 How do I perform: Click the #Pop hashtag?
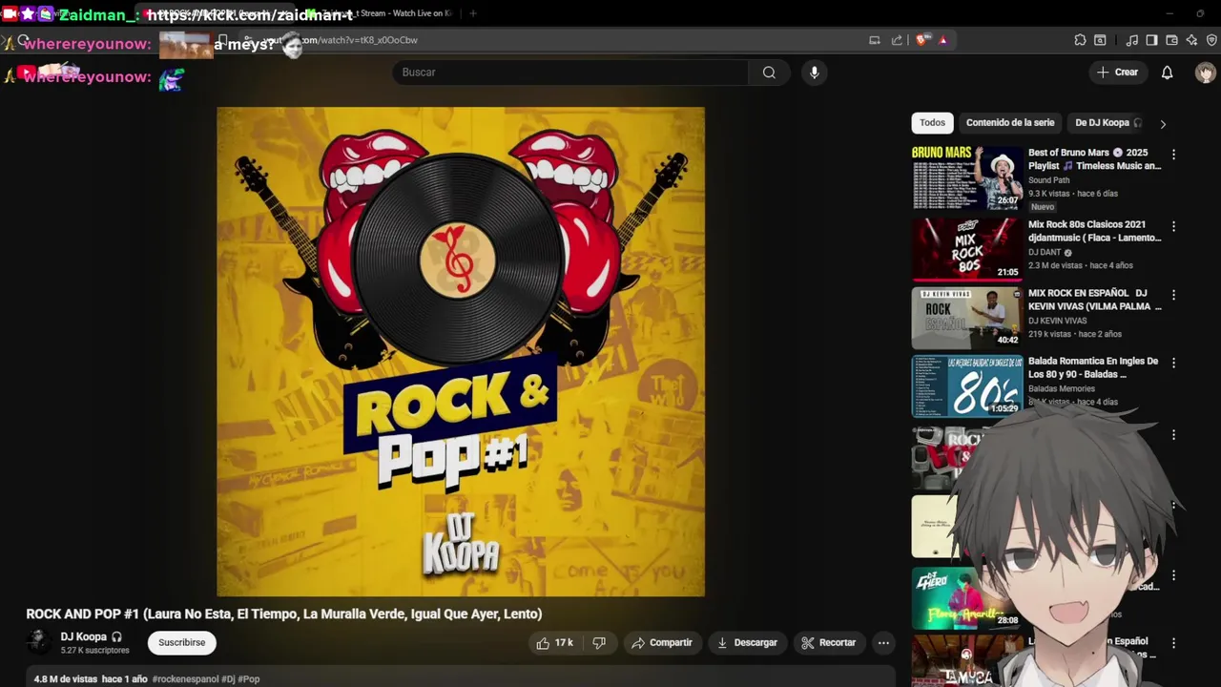(x=248, y=679)
